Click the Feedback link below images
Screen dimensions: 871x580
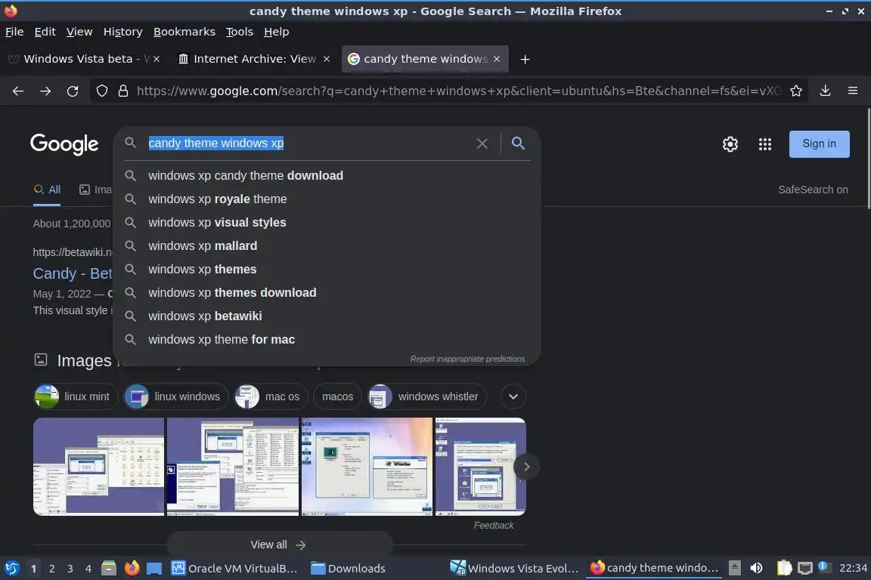click(x=493, y=526)
